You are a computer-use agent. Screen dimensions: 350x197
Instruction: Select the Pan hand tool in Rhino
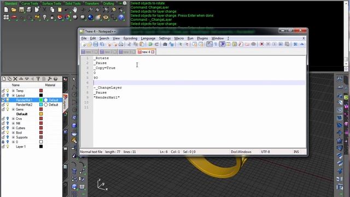[75, 10]
